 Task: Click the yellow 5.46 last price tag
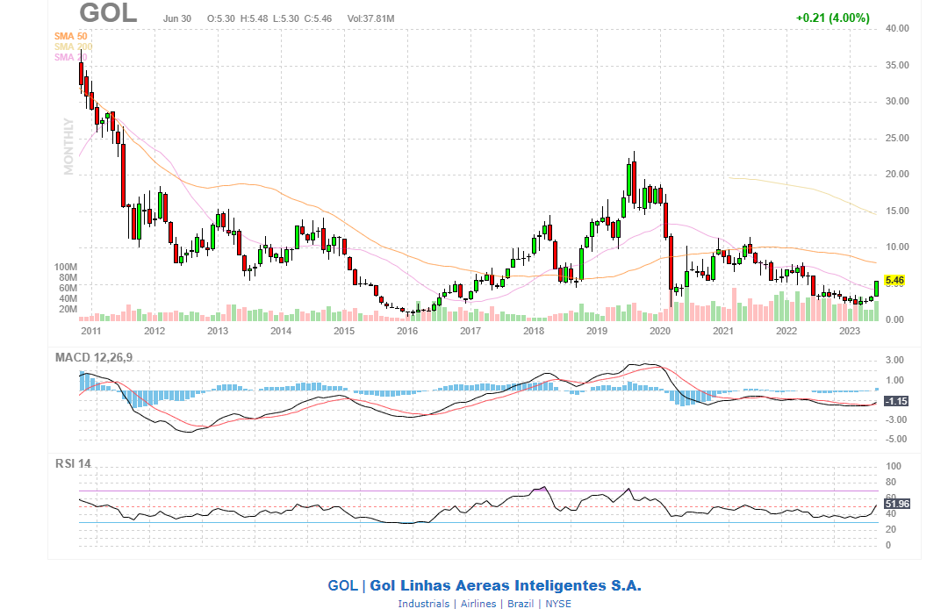click(x=894, y=281)
